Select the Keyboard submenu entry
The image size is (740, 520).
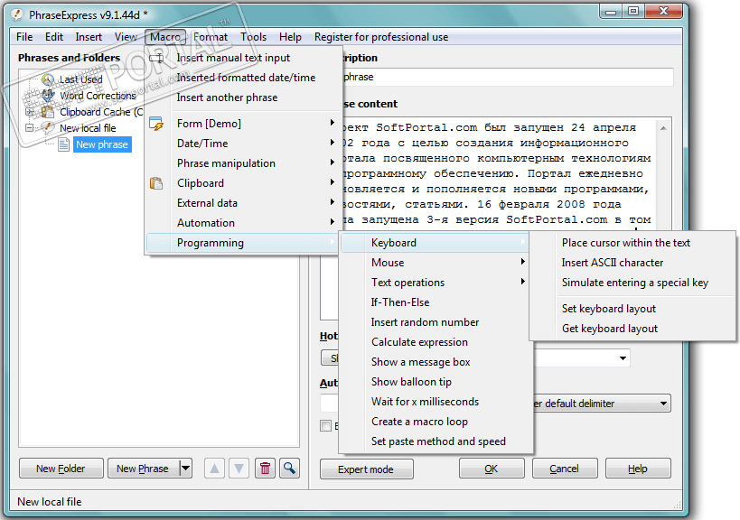pos(436,243)
